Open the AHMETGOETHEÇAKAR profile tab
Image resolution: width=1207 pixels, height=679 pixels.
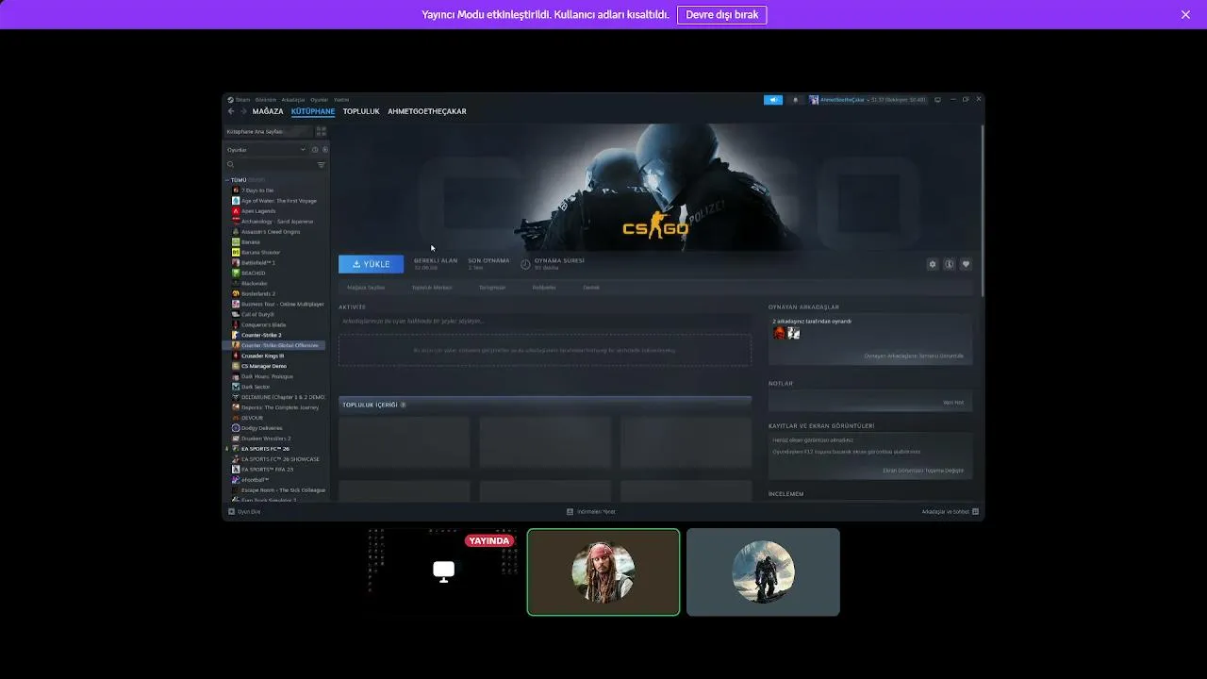pyautogui.click(x=427, y=111)
